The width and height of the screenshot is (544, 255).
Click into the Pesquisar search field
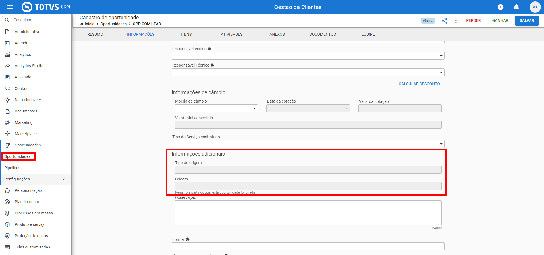coord(35,20)
